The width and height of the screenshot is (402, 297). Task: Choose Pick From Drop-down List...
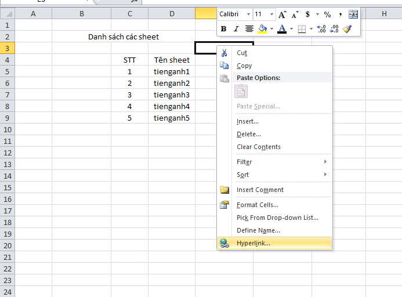(x=274, y=218)
